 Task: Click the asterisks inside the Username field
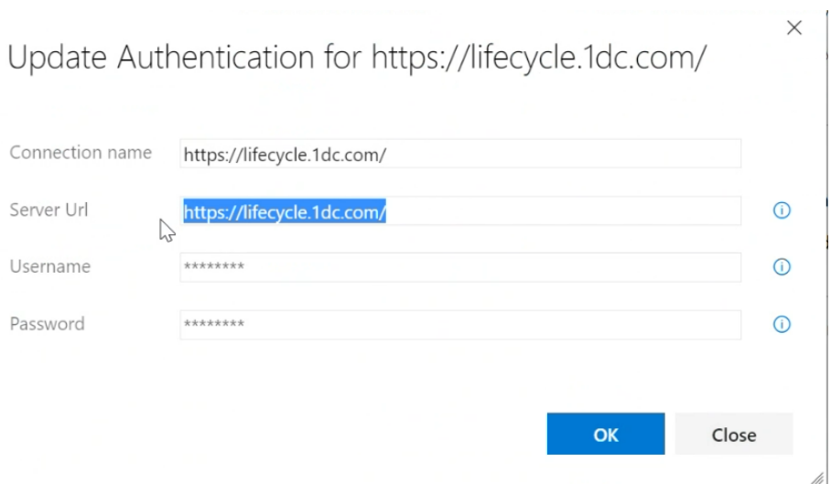pos(214,267)
